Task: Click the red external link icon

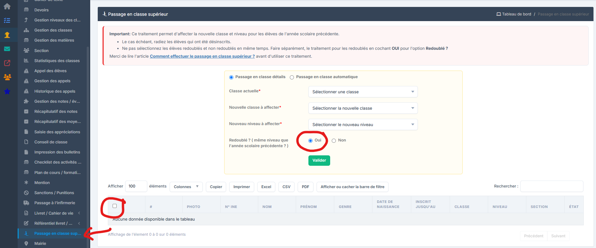Action: pyautogui.click(x=7, y=63)
